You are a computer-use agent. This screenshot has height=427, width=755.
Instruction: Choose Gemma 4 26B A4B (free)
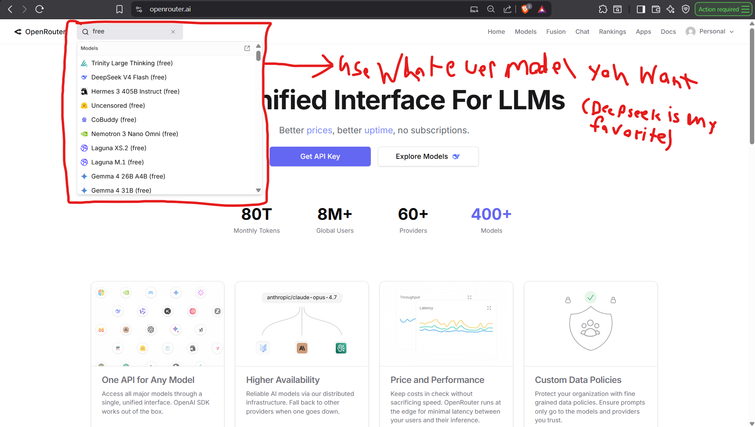[166, 176]
